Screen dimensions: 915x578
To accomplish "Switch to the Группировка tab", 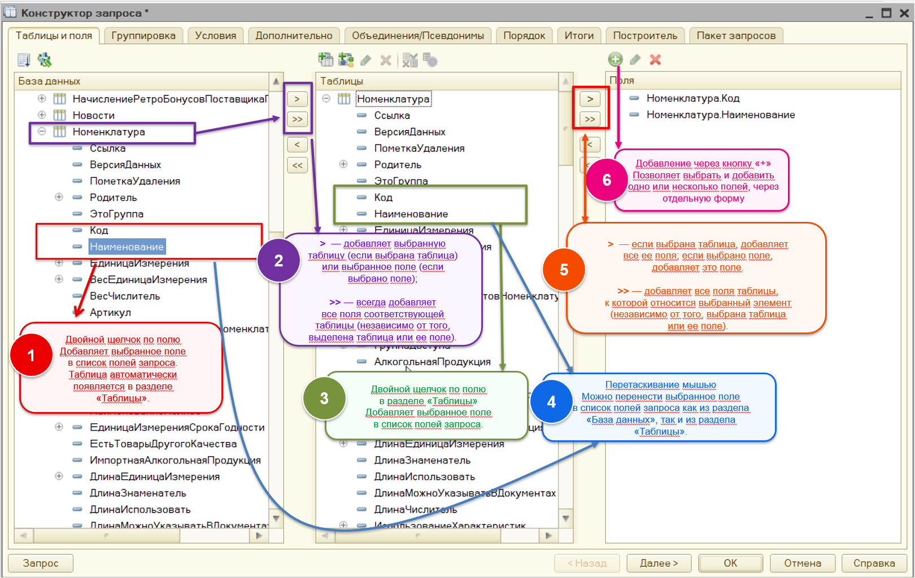I will (x=143, y=36).
